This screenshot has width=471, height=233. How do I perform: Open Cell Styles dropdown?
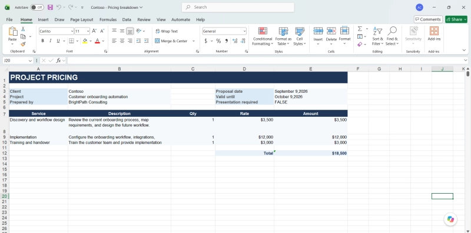(x=300, y=36)
